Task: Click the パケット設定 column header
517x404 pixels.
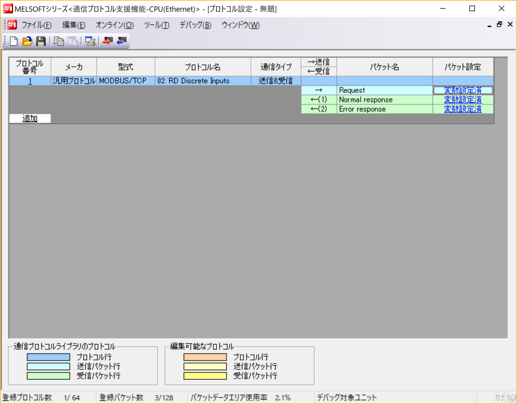Action: pyautogui.click(x=463, y=67)
